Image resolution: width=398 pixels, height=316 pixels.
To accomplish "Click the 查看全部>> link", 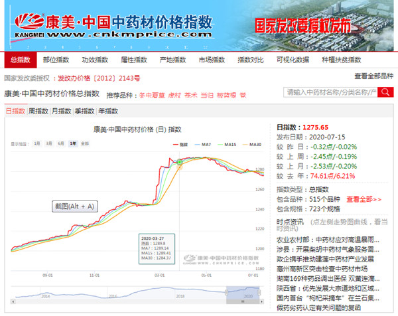I will pyautogui.click(x=364, y=199).
